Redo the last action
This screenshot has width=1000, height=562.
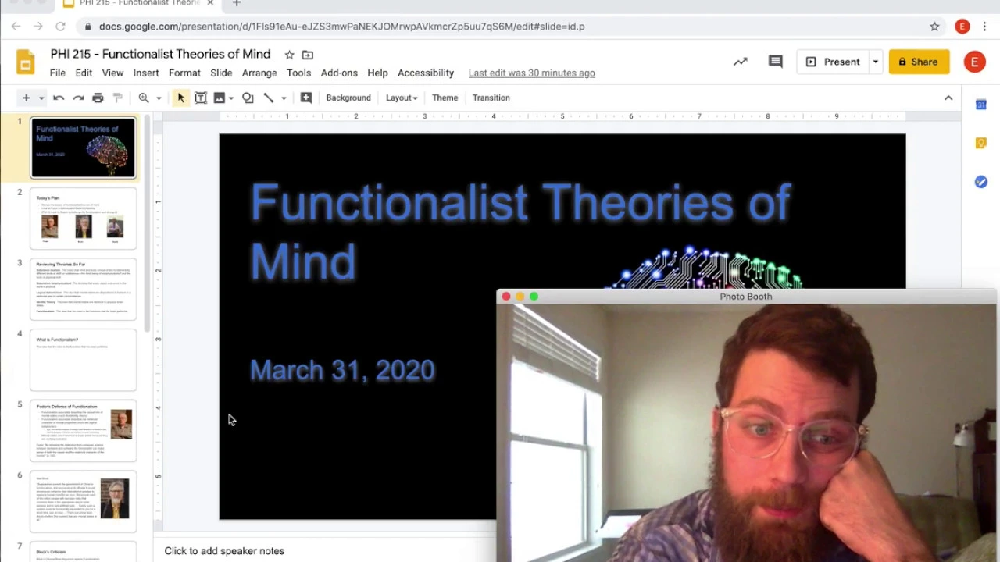(x=78, y=98)
